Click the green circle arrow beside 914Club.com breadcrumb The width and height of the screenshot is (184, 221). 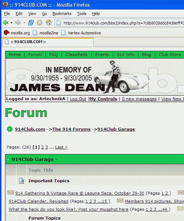tap(10, 129)
